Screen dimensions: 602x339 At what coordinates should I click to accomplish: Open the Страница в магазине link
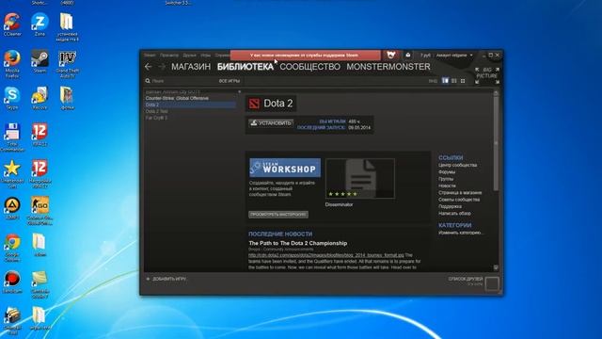[x=460, y=193]
